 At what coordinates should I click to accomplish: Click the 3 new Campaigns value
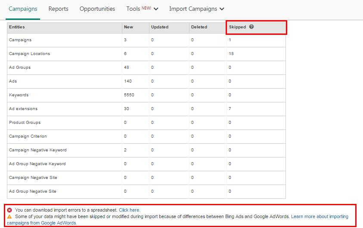point(125,40)
